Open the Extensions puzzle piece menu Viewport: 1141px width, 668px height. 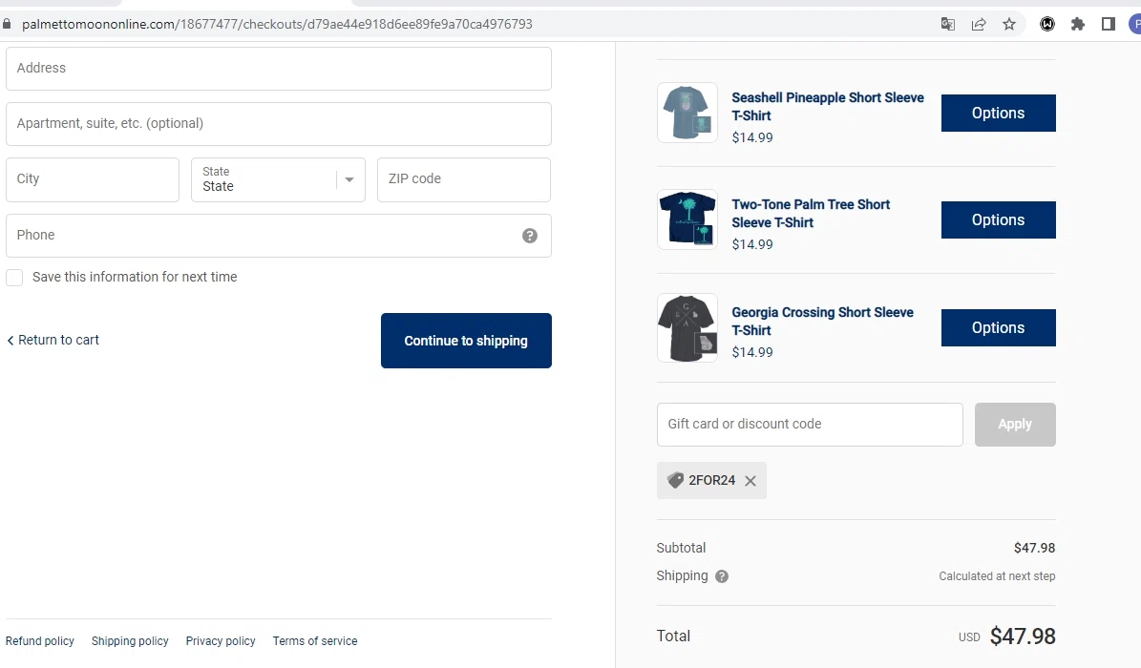pos(1078,24)
